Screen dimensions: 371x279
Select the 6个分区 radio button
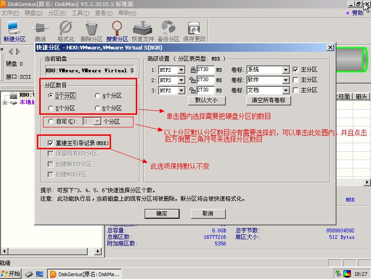pyautogui.click(x=97, y=108)
